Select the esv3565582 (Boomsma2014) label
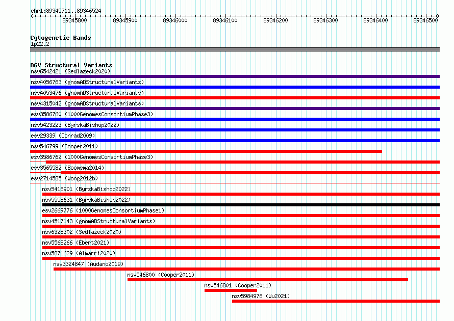Viewport: 454px width, 321px height. pyautogui.click(x=67, y=168)
